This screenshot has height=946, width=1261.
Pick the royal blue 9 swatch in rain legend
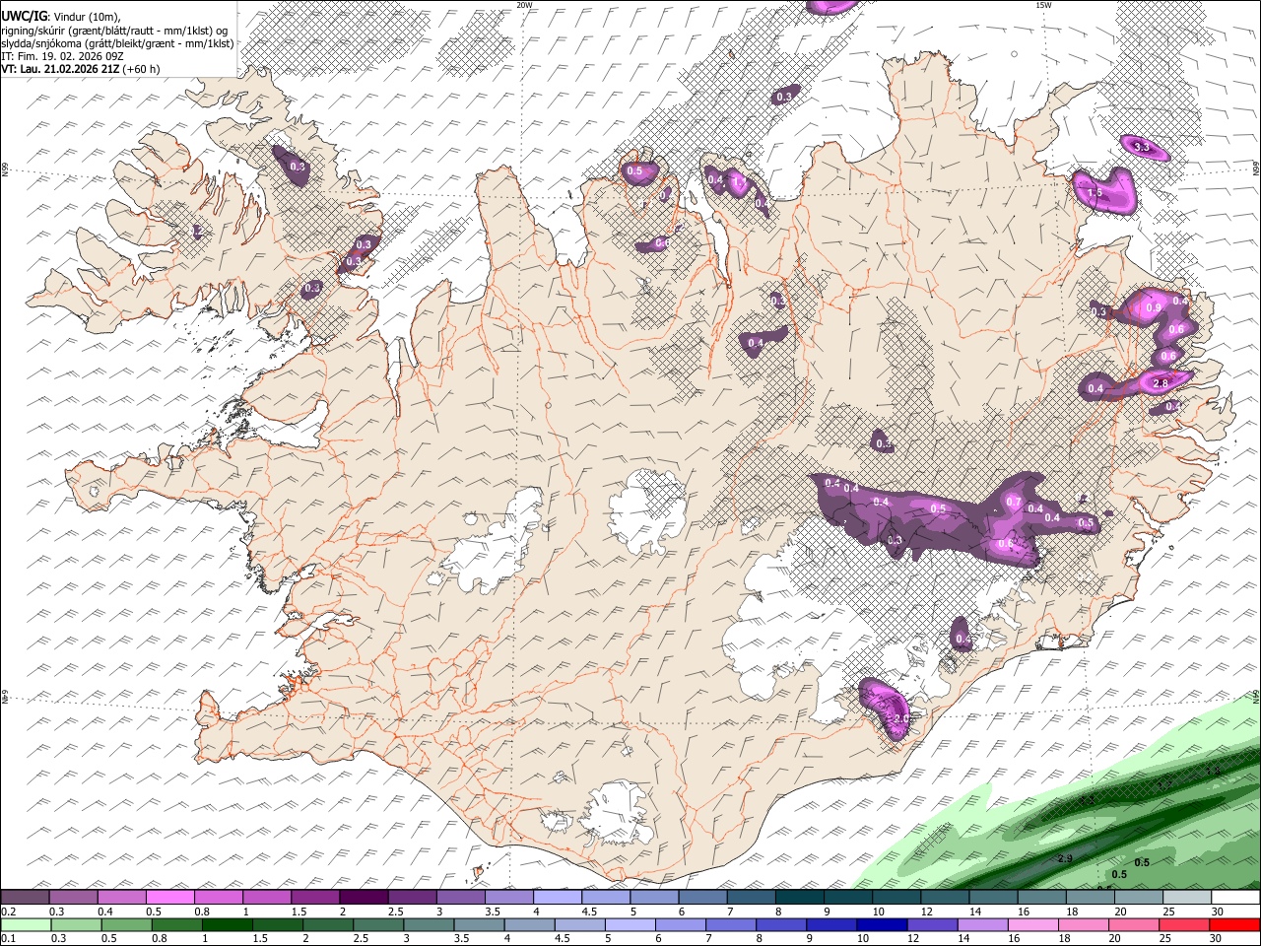point(830,925)
